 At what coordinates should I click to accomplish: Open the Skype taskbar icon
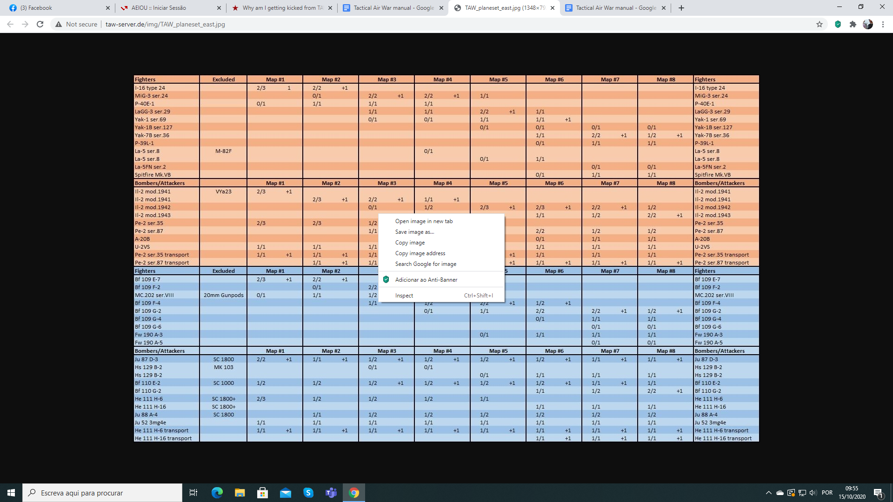coord(308,493)
